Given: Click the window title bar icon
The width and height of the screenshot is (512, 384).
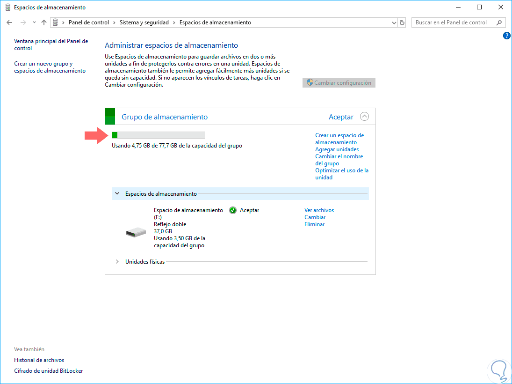Looking at the screenshot, I should tap(8, 7).
